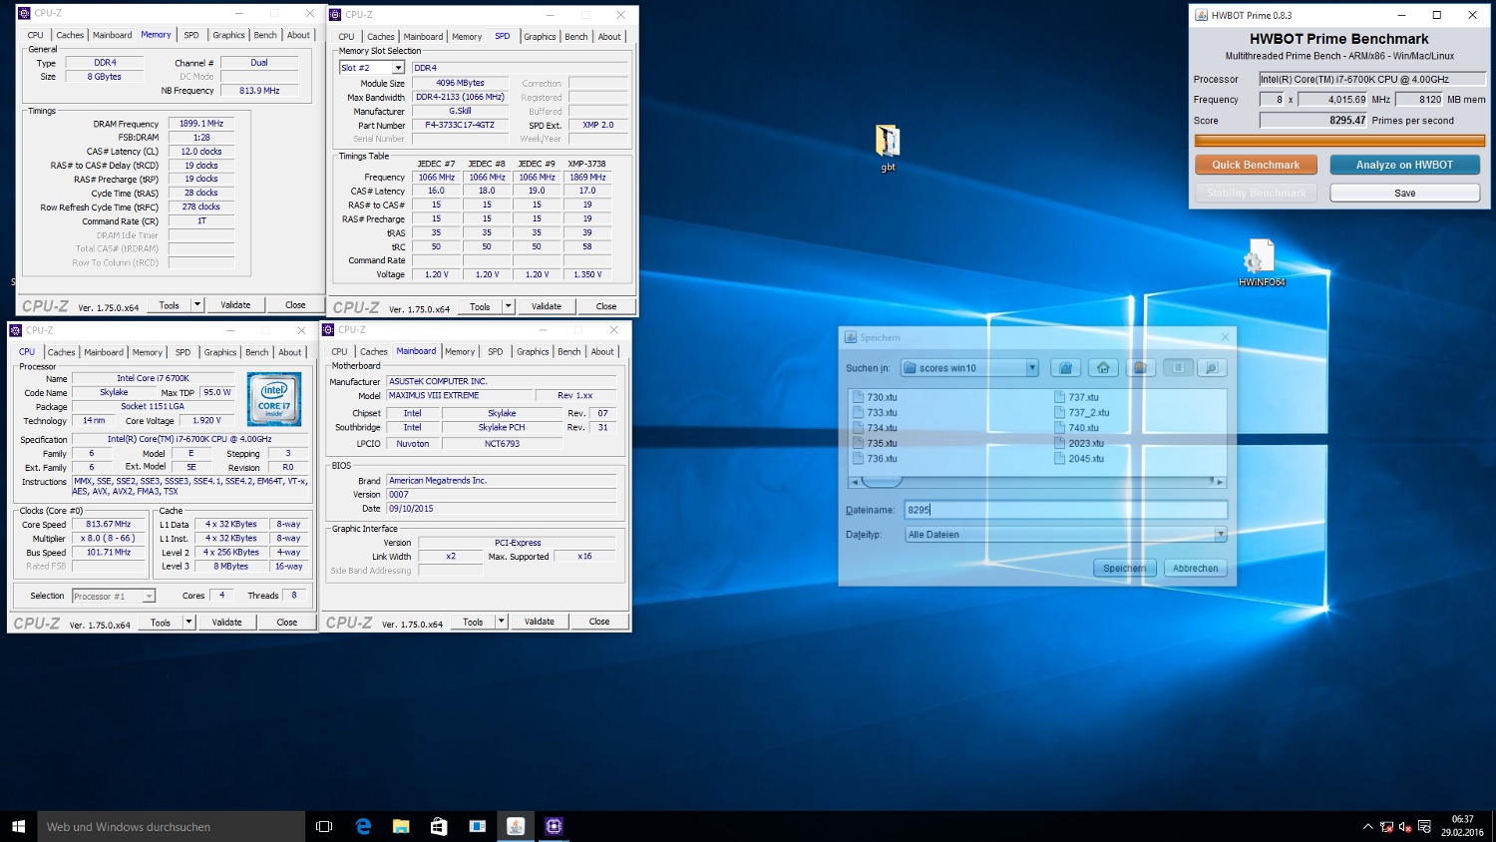The width and height of the screenshot is (1496, 842).
Task: Select the 737_2.xtu file
Action: pos(1082,412)
